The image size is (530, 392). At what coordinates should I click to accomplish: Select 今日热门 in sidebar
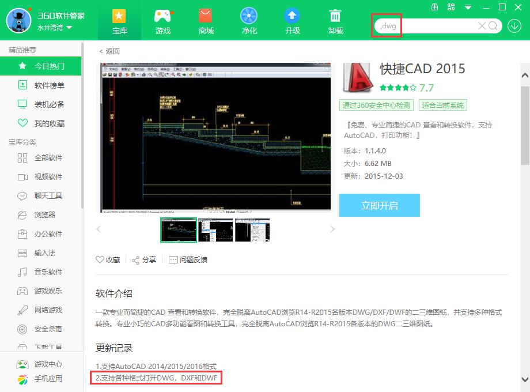click(40, 66)
